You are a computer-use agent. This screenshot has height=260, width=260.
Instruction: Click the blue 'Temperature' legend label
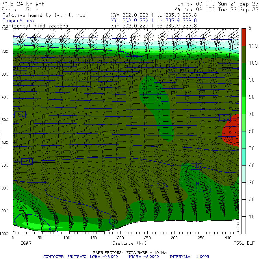coord(18,21)
